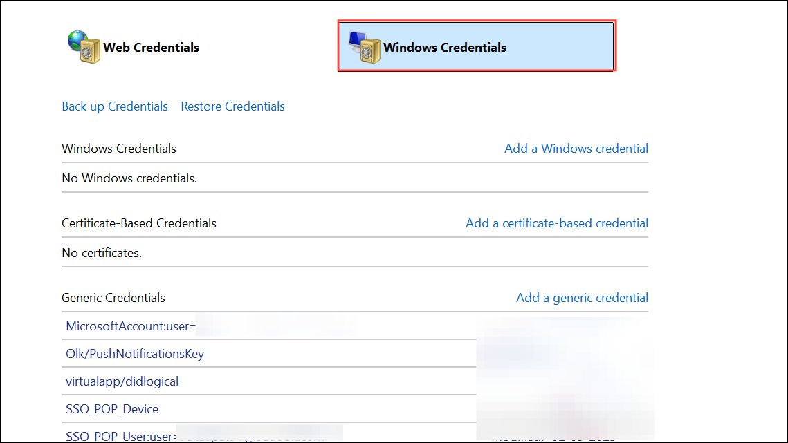788x443 pixels.
Task: Click the 'No certificates.' text
Action: [102, 253]
